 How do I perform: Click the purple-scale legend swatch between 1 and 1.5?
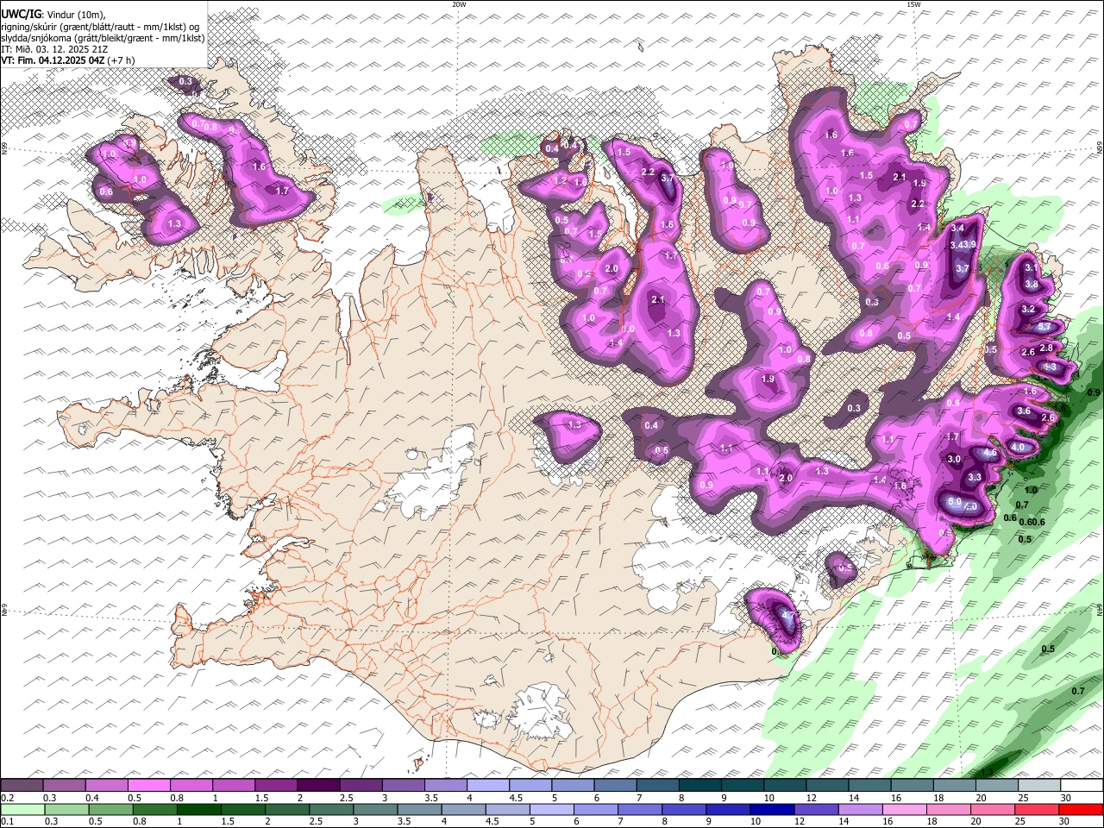pyautogui.click(x=233, y=785)
